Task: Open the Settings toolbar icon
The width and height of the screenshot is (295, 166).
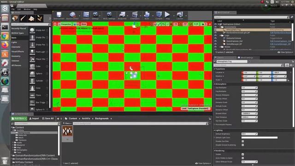Action: pyautogui.click(x=95, y=16)
